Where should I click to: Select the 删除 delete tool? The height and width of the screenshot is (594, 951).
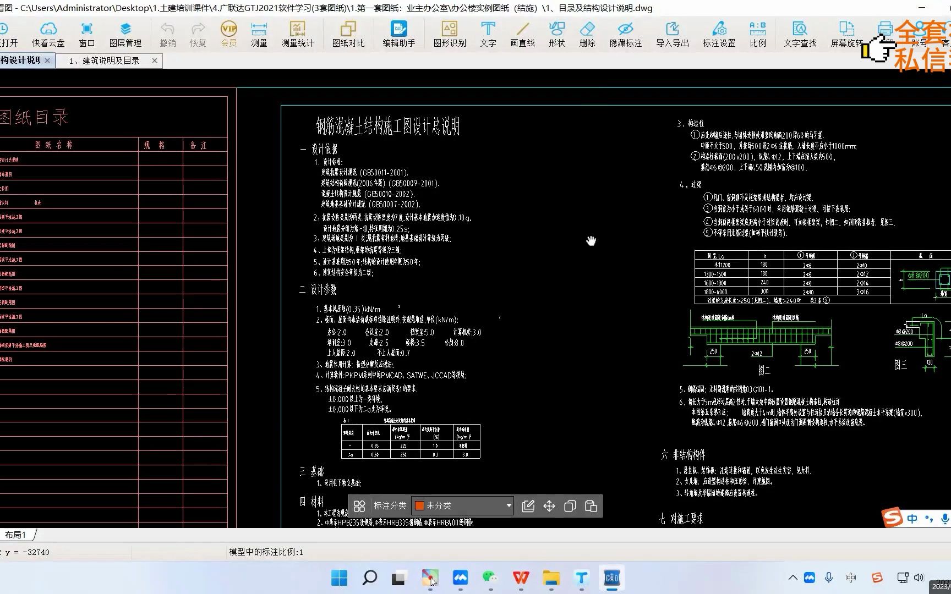pyautogui.click(x=587, y=34)
